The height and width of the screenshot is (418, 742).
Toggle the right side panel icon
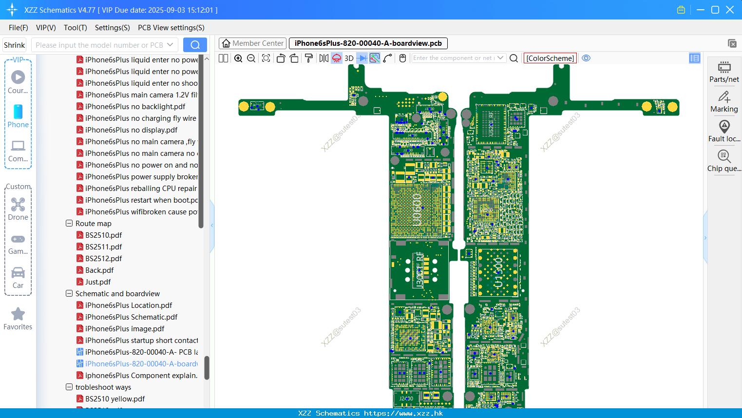pyautogui.click(x=695, y=58)
